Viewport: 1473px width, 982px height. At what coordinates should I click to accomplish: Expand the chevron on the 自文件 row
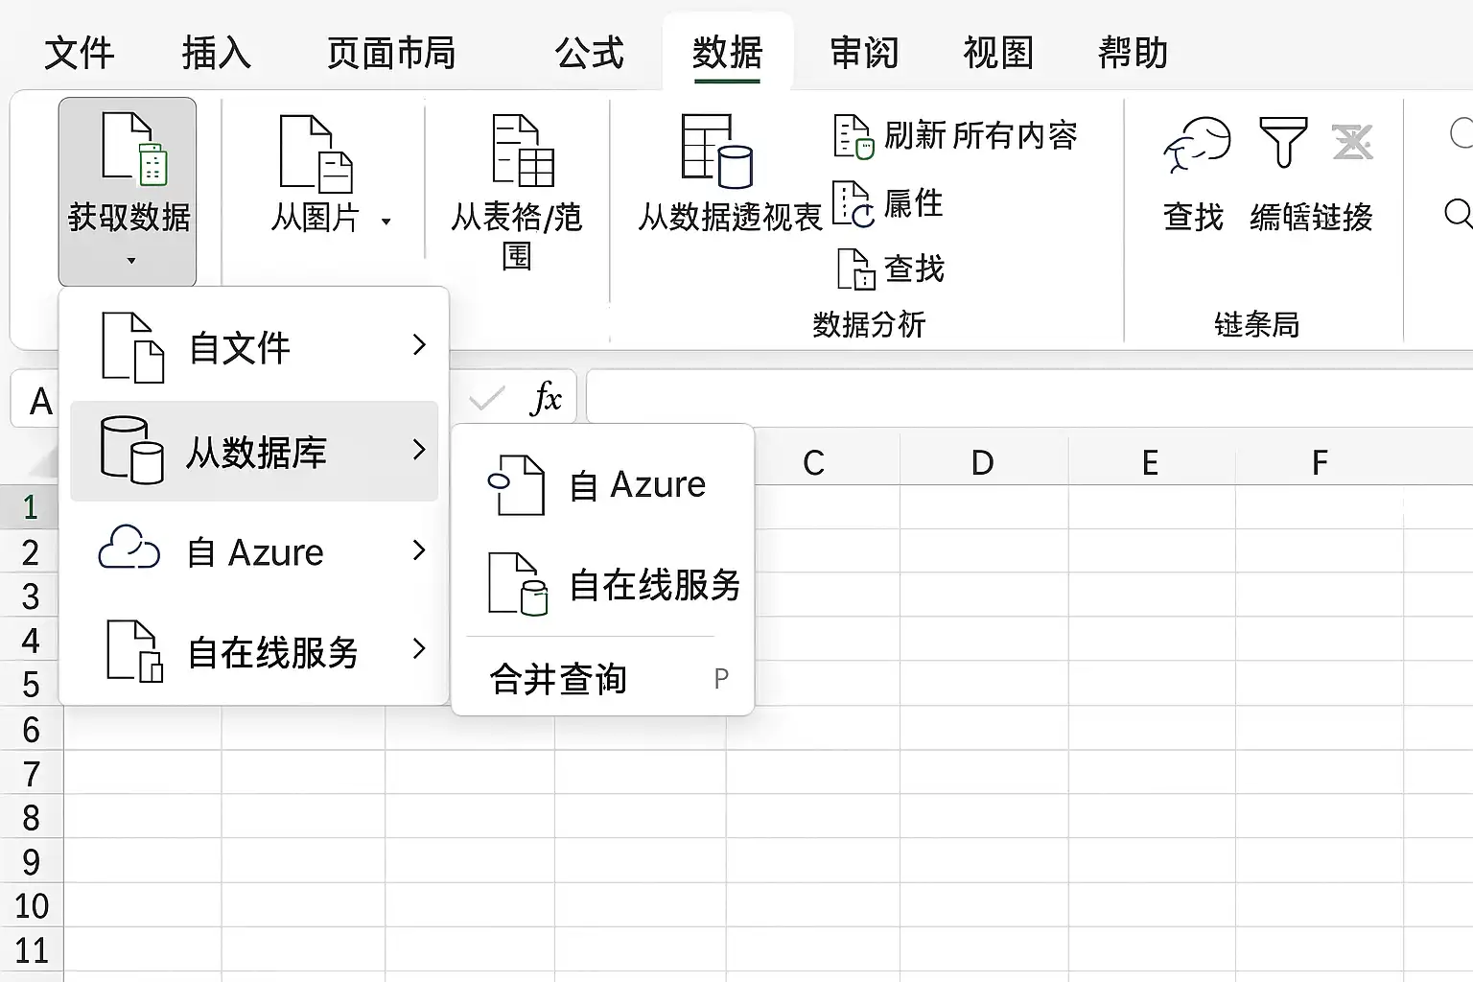[419, 345]
